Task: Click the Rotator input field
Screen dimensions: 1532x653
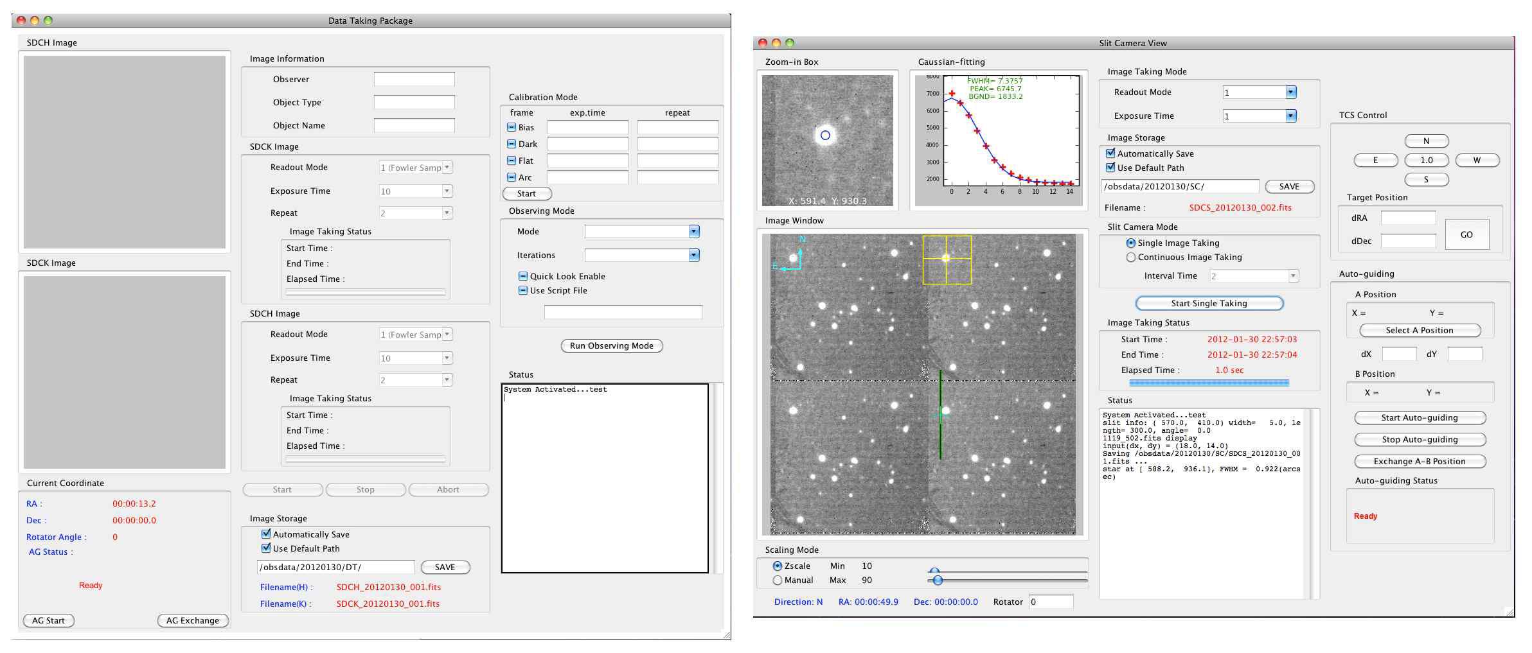Action: click(x=1051, y=602)
